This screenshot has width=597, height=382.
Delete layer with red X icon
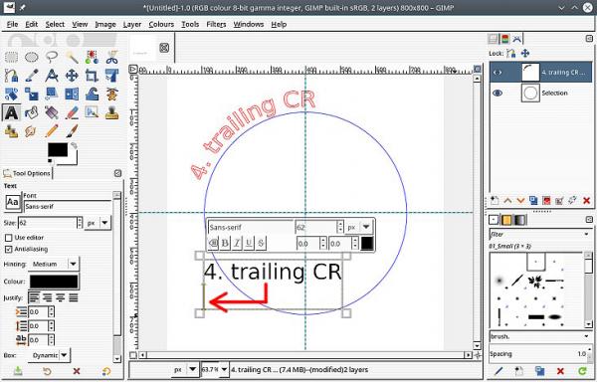point(586,201)
